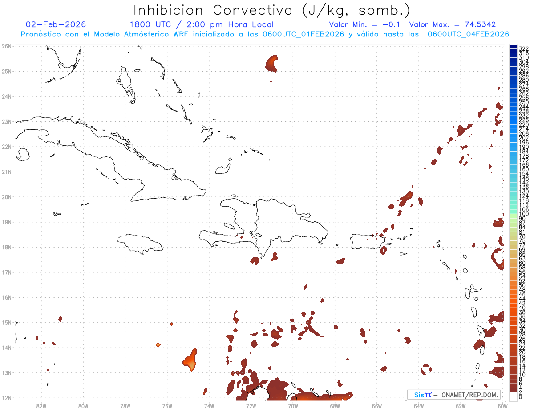The height and width of the screenshot is (412, 534).
Task: Click the '18N' latitude label
Action: pos(7,247)
